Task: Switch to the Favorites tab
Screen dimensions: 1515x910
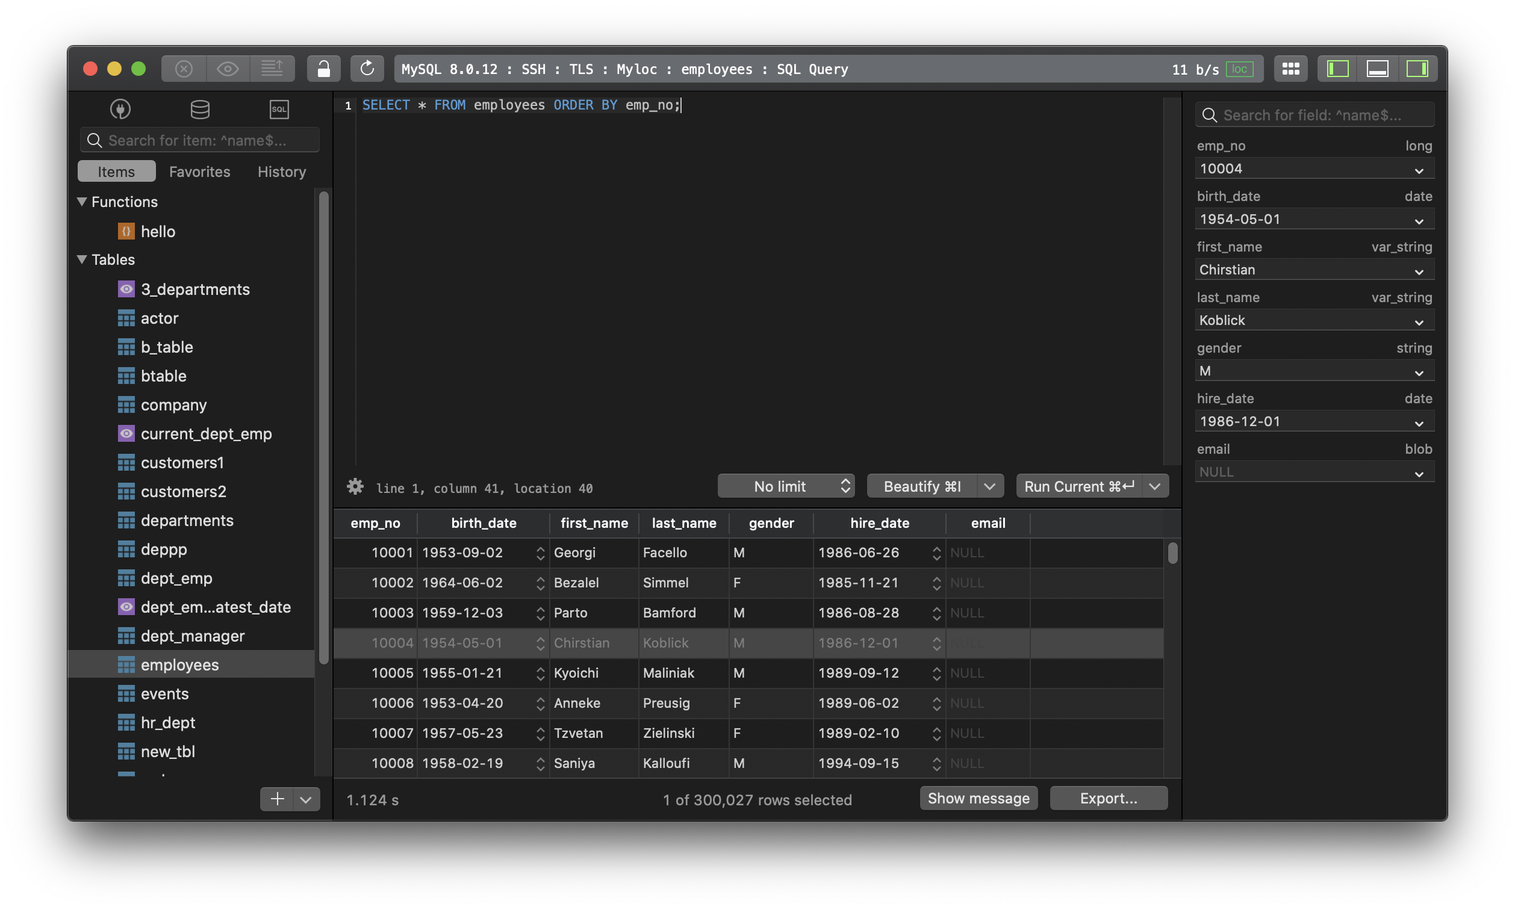Action: click(x=199, y=172)
